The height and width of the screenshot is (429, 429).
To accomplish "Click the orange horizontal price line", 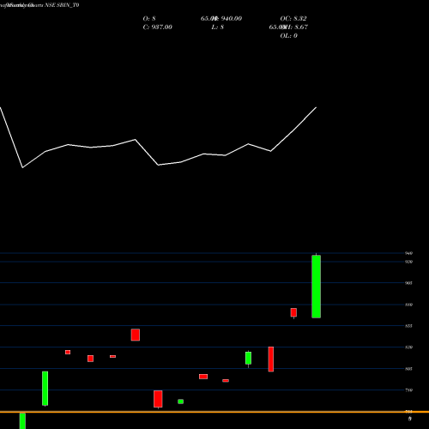I will click(214, 412).
